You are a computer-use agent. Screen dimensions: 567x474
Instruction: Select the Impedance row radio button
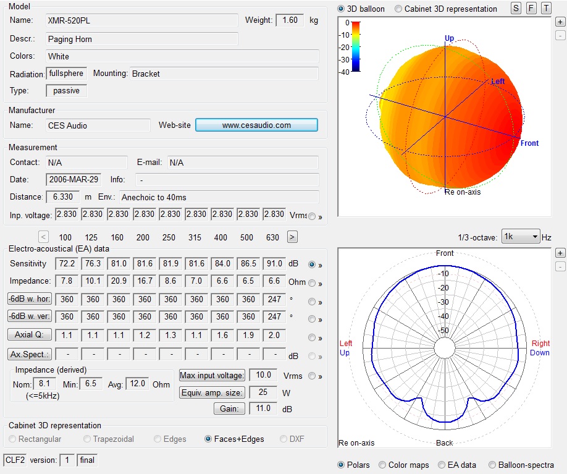(x=313, y=283)
